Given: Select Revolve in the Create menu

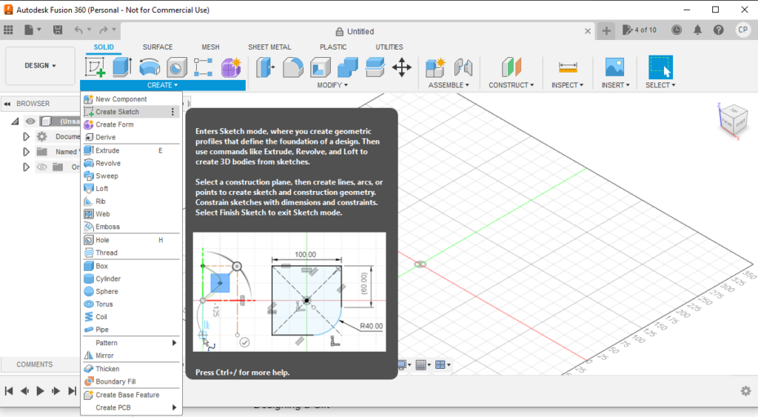Looking at the screenshot, I should 108,163.
